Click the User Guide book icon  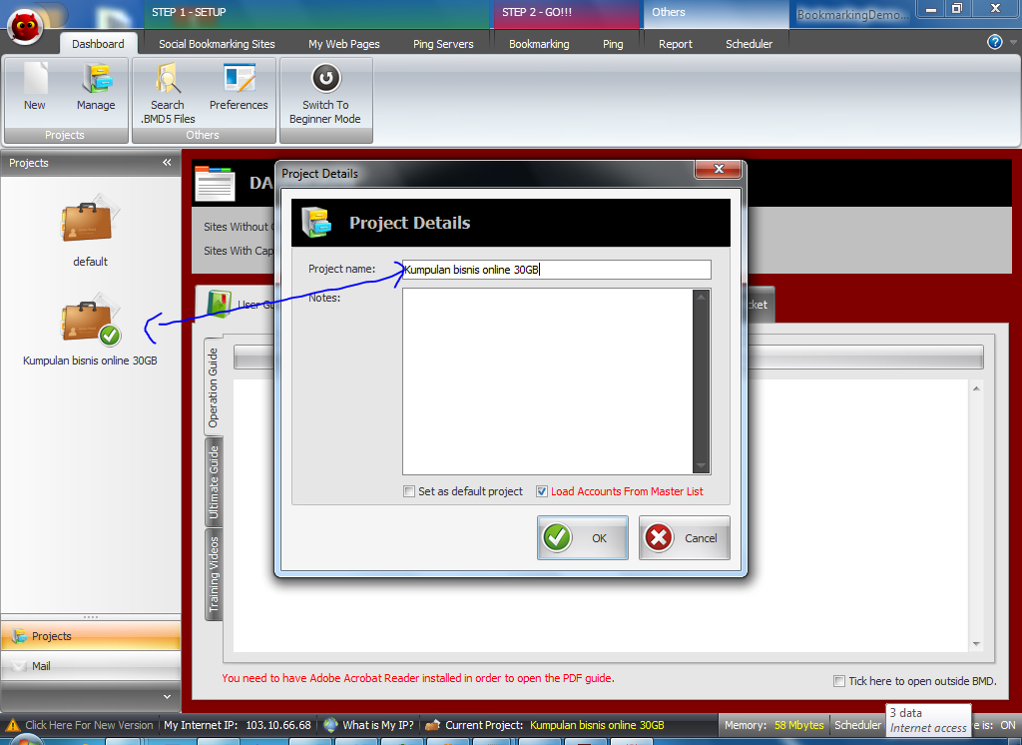[x=220, y=304]
